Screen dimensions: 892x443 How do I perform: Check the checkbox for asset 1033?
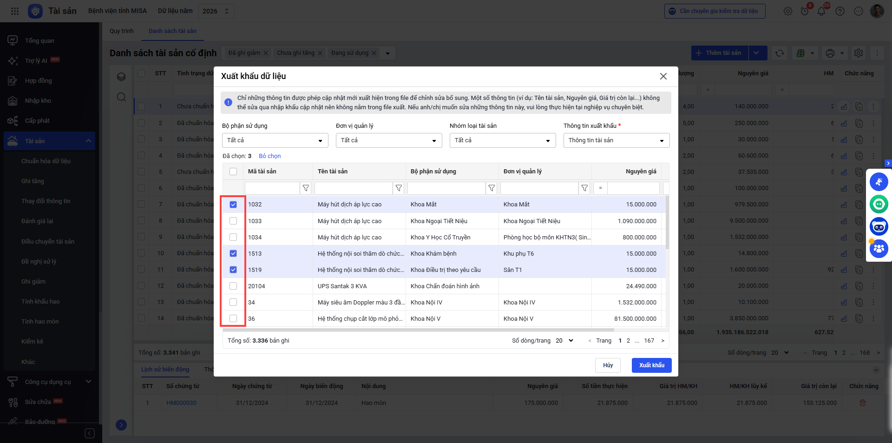coord(233,221)
